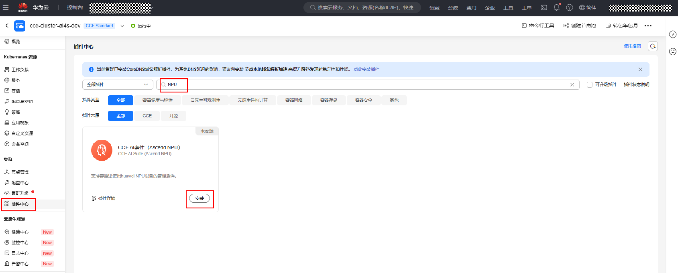
Task: Click the 点此安装插件 link
Action: [x=366, y=70]
